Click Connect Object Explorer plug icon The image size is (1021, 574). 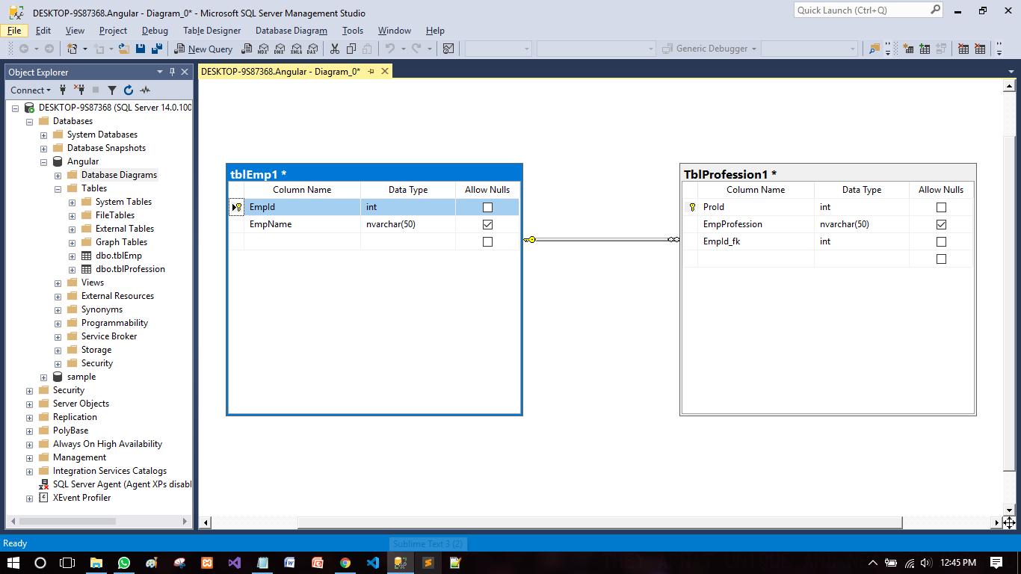[63, 90]
